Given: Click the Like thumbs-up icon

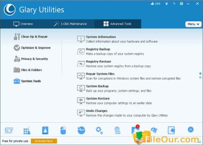Looking at the screenshot, I should coord(152,4).
